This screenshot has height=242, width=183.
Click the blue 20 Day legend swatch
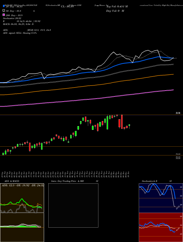4,6
